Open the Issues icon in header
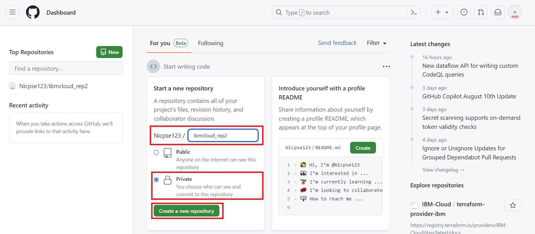 tap(464, 12)
